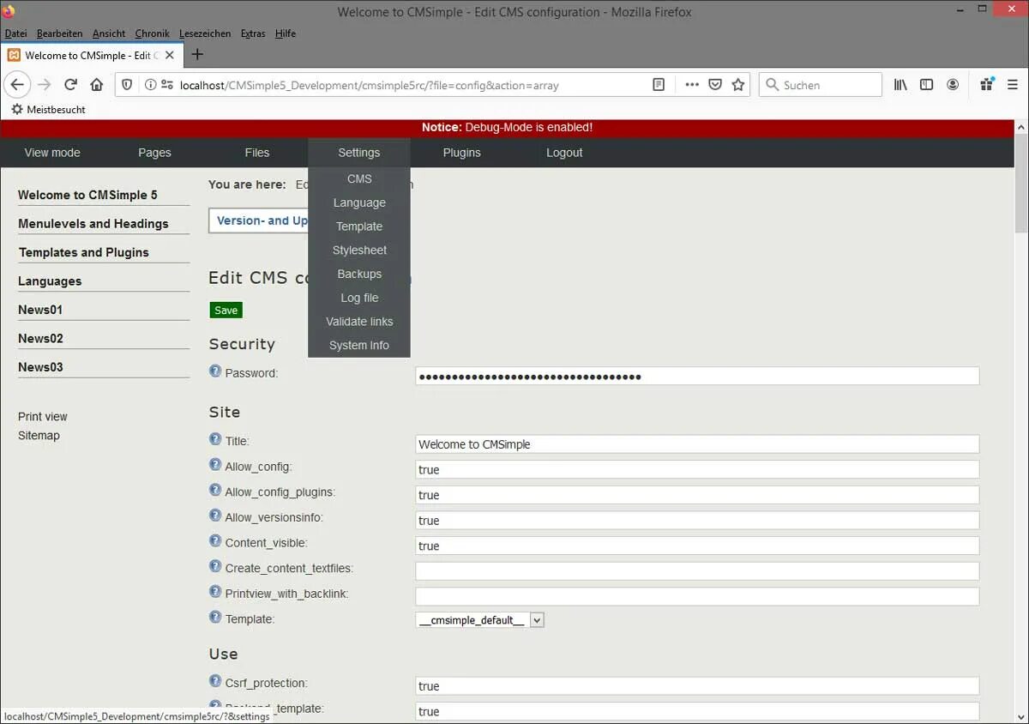The width and height of the screenshot is (1029, 724).
Task: Click View mode in admin navigation
Action: 52,153
